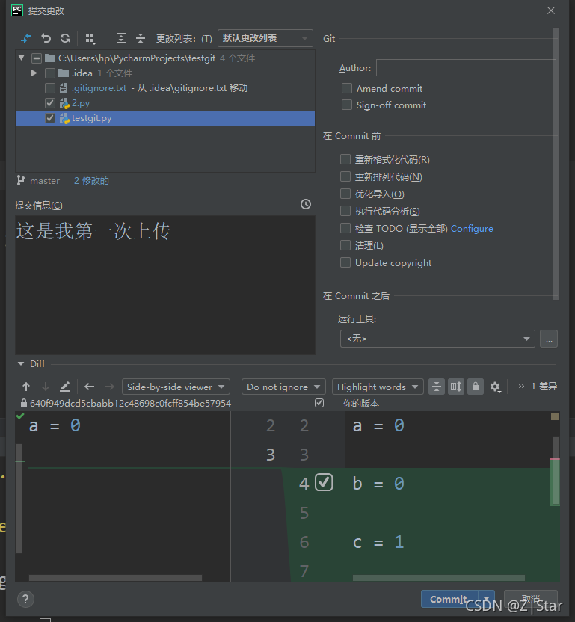This screenshot has width=575, height=622.
Task: Check the .idea folder checkbox
Action: [x=50, y=73]
